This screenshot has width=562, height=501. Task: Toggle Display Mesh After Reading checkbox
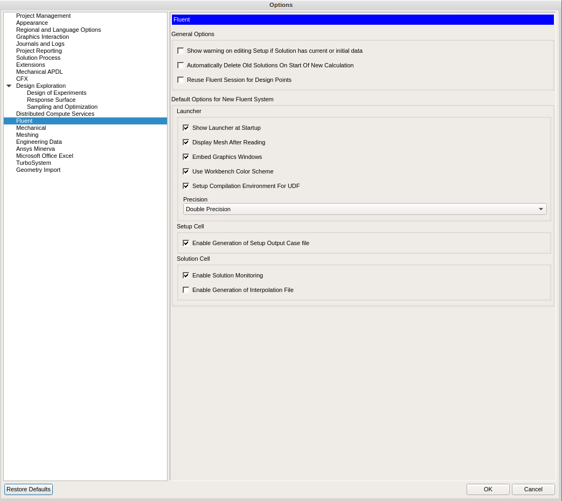(x=186, y=142)
